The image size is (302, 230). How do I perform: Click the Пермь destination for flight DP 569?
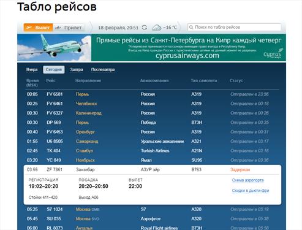coord(82,123)
